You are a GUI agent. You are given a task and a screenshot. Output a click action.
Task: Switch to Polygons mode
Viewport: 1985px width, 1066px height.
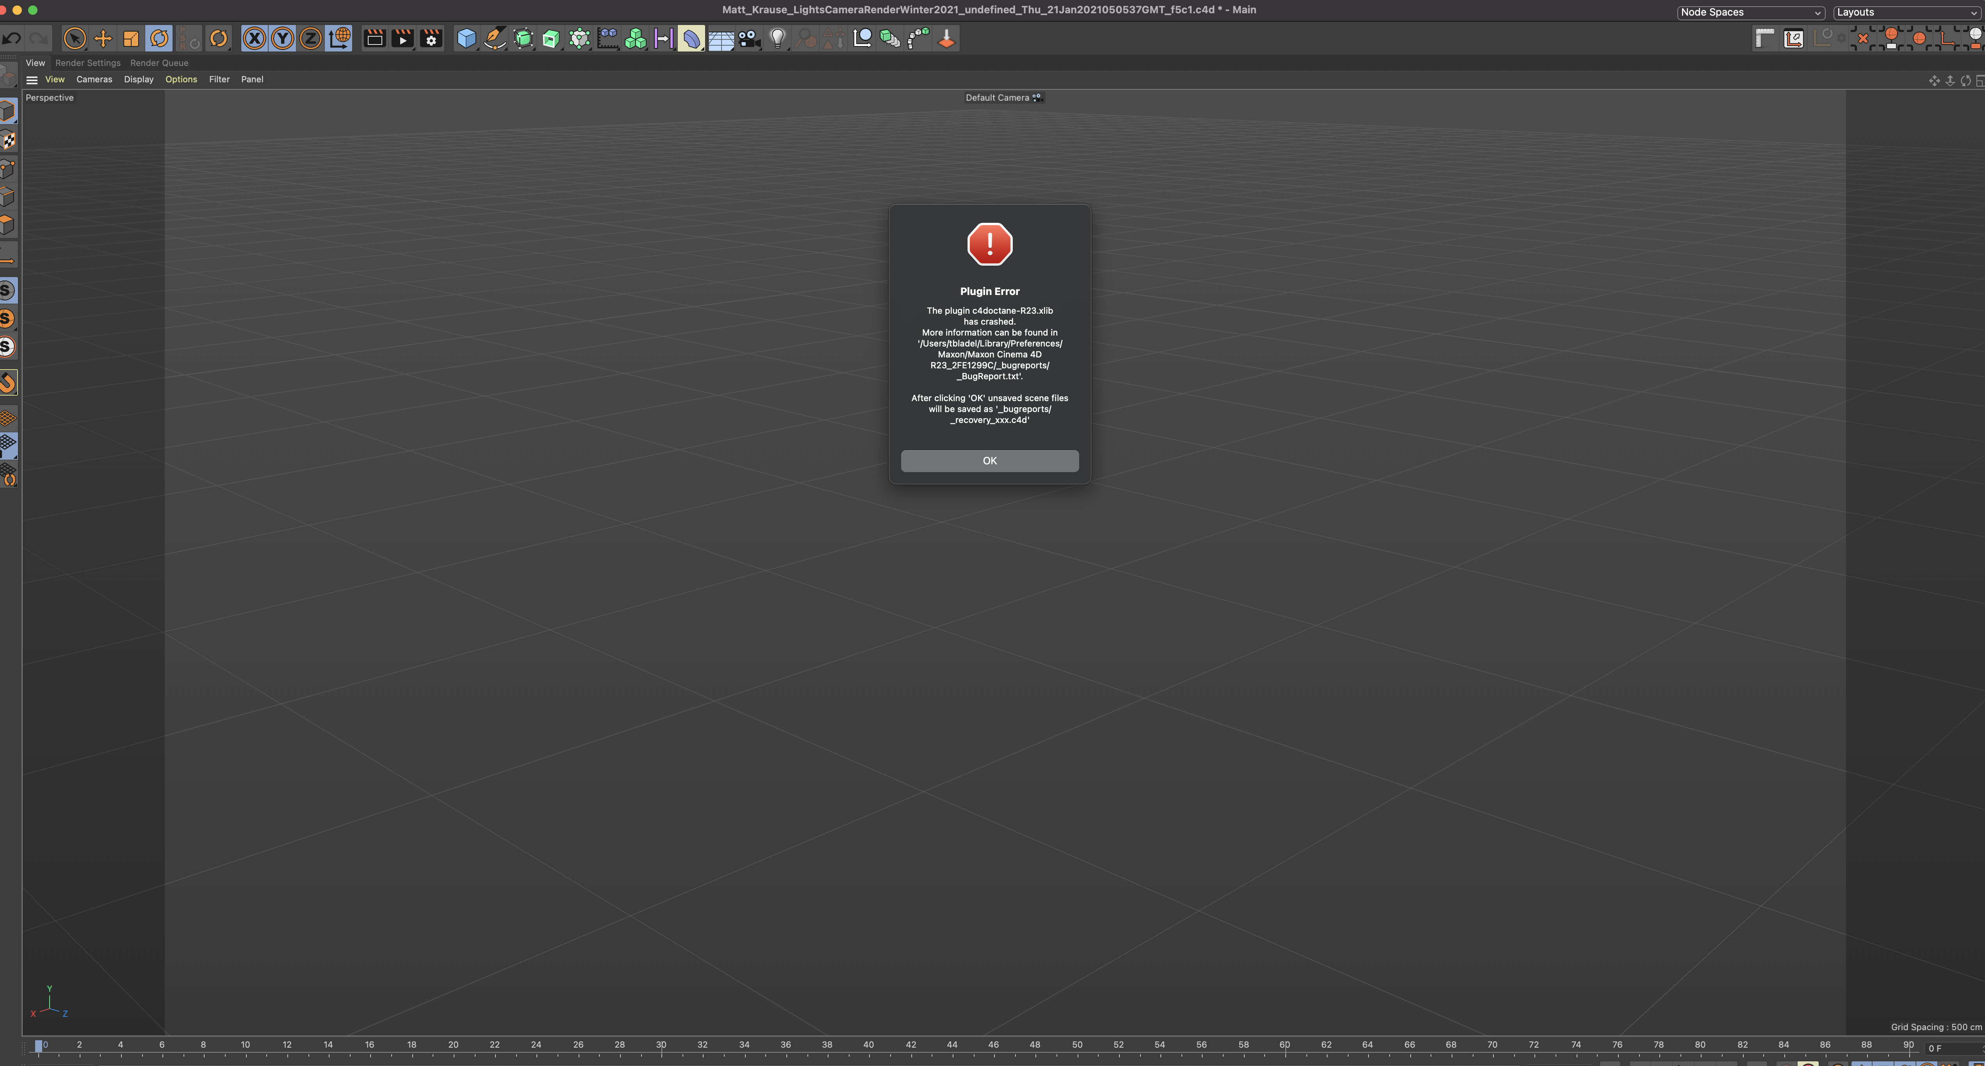(8, 225)
